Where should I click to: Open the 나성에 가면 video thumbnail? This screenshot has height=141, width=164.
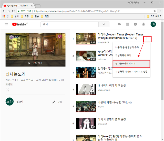[86, 107]
